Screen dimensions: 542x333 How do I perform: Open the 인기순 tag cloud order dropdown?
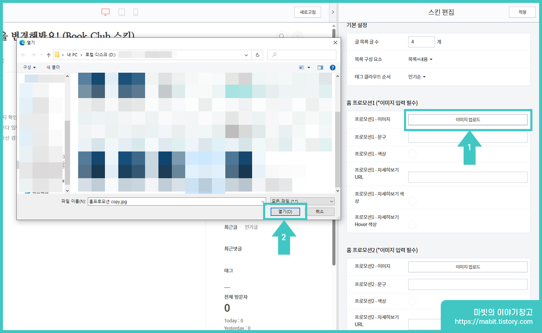417,77
